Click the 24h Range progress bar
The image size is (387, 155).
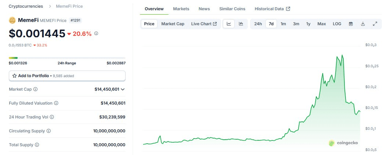click(67, 58)
